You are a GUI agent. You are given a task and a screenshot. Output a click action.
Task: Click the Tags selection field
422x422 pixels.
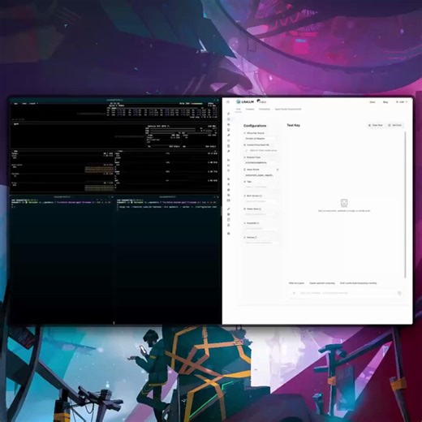coord(261,187)
